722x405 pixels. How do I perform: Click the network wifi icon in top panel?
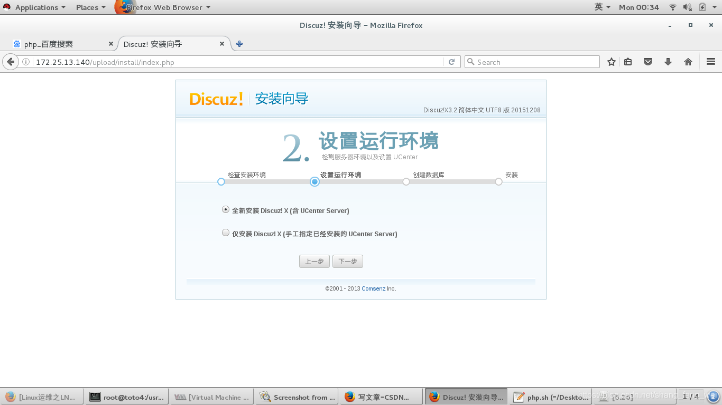click(x=673, y=7)
